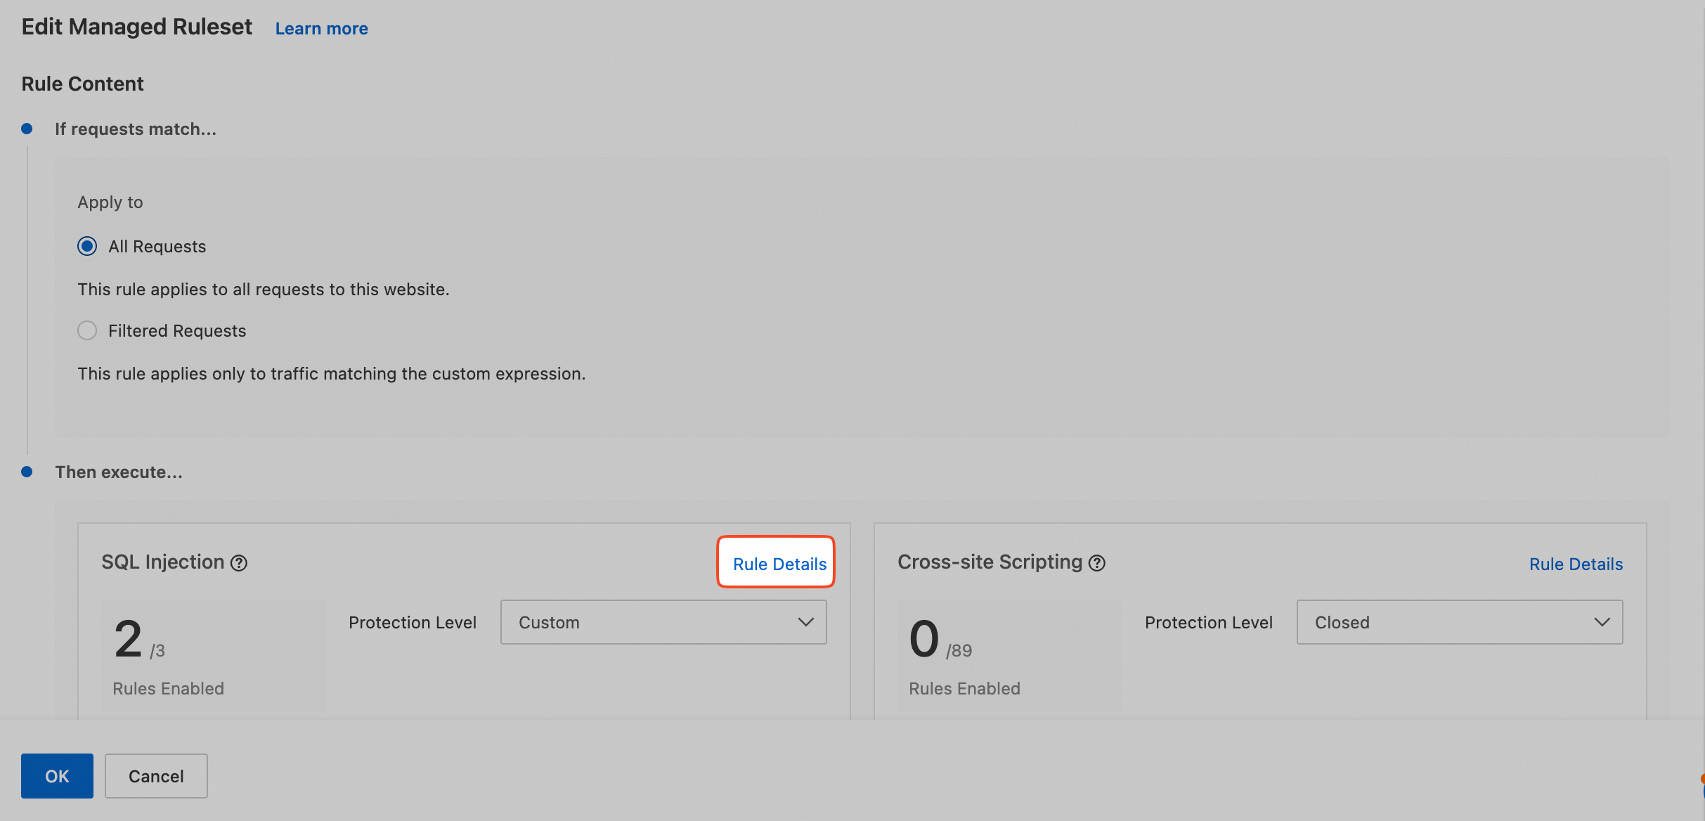
Task: Click text about traffic matching custom expression
Action: pyautogui.click(x=332, y=374)
